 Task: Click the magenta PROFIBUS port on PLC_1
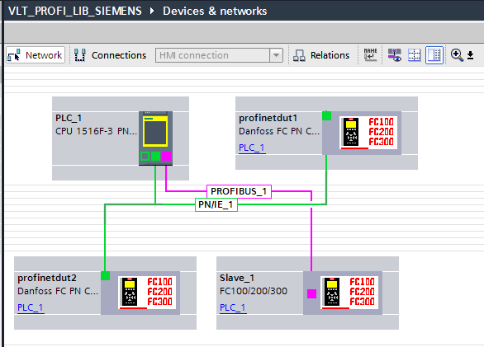pyautogui.click(x=166, y=156)
